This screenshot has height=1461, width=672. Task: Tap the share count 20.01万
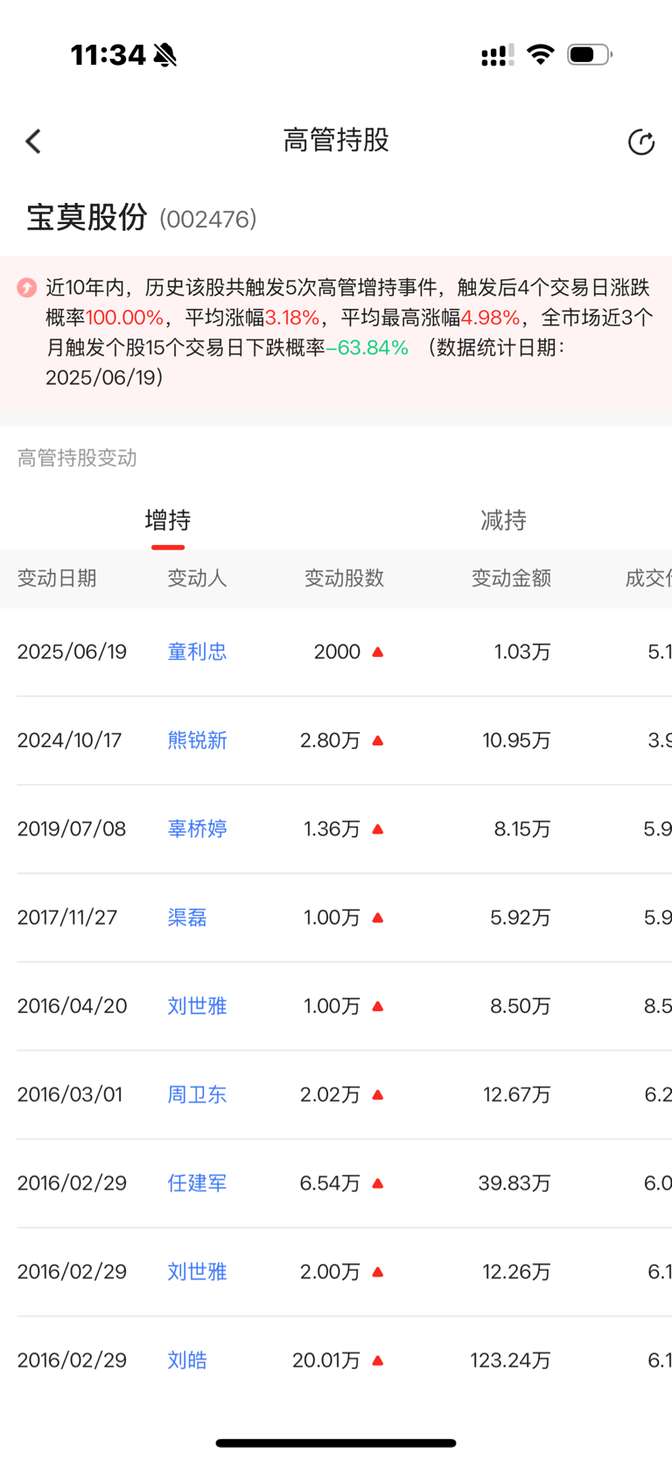coord(326,1360)
